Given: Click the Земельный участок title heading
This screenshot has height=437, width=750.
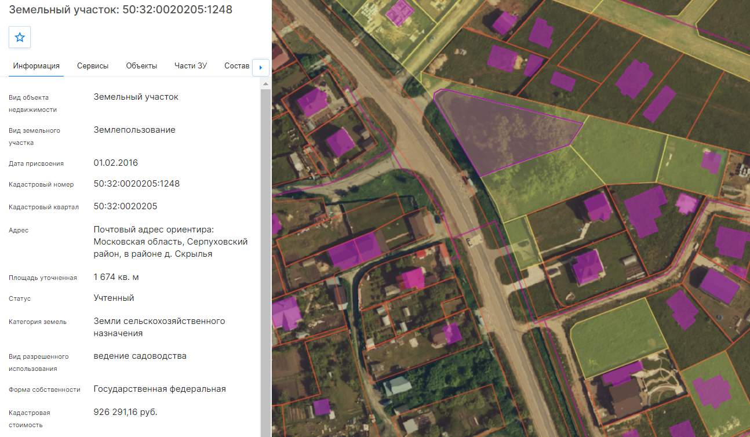Looking at the screenshot, I should coord(121,10).
